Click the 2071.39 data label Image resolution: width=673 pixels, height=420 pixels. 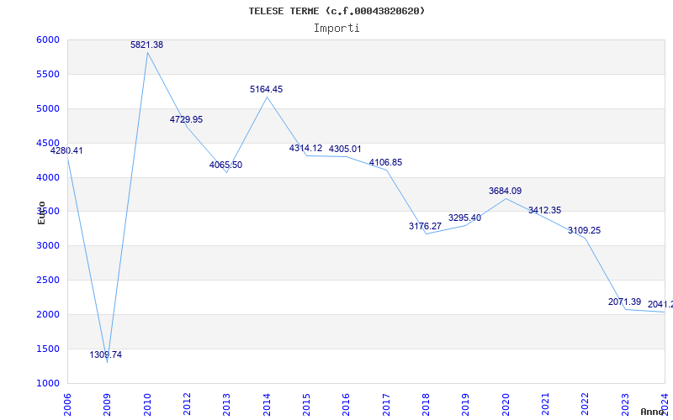click(x=624, y=302)
